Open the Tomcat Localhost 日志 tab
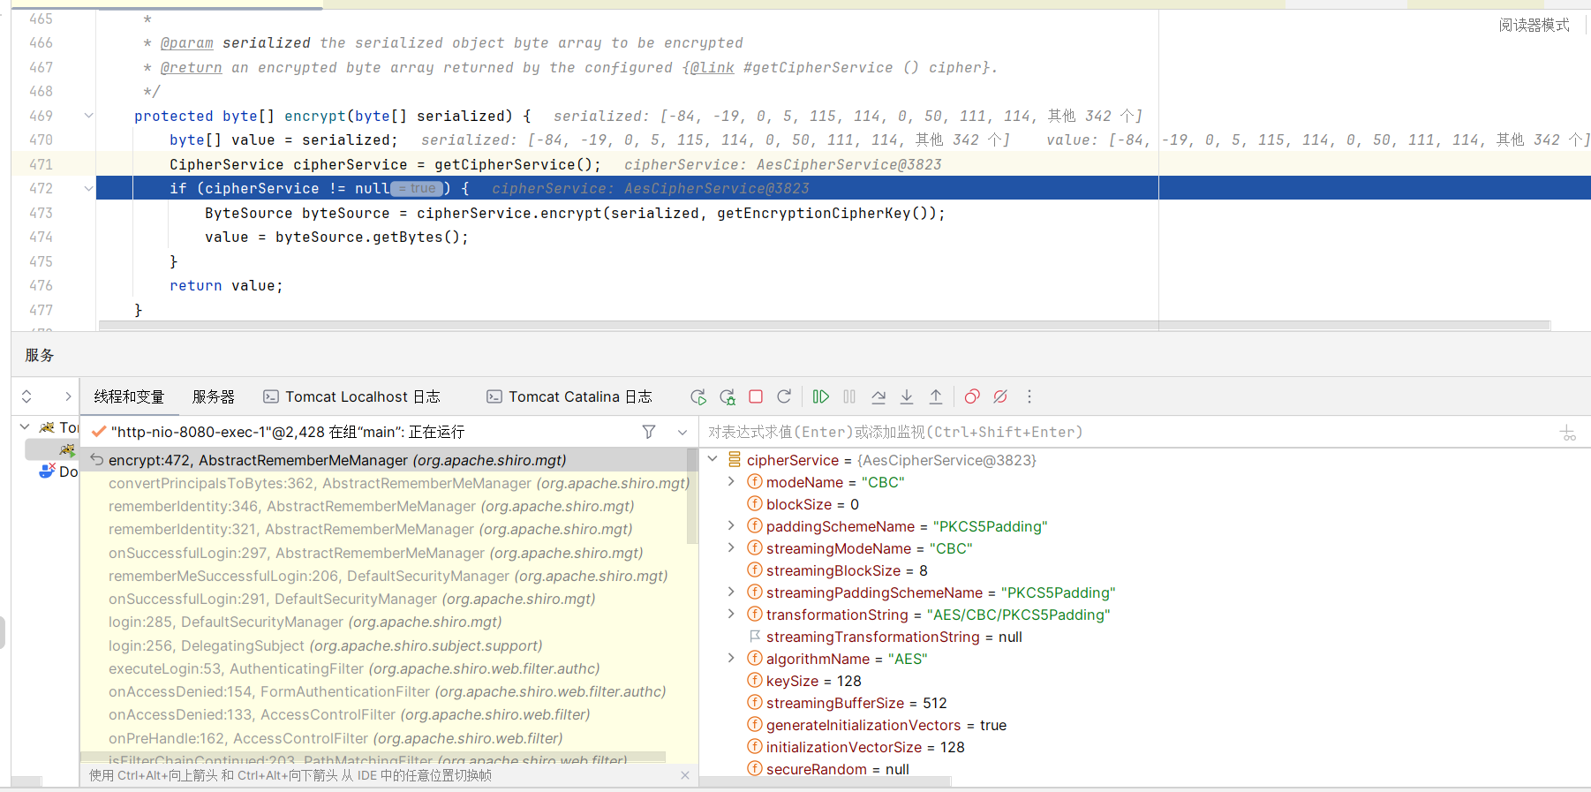 pos(352,397)
